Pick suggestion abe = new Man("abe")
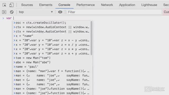This screenshot has width=169, height=95. 51,62
